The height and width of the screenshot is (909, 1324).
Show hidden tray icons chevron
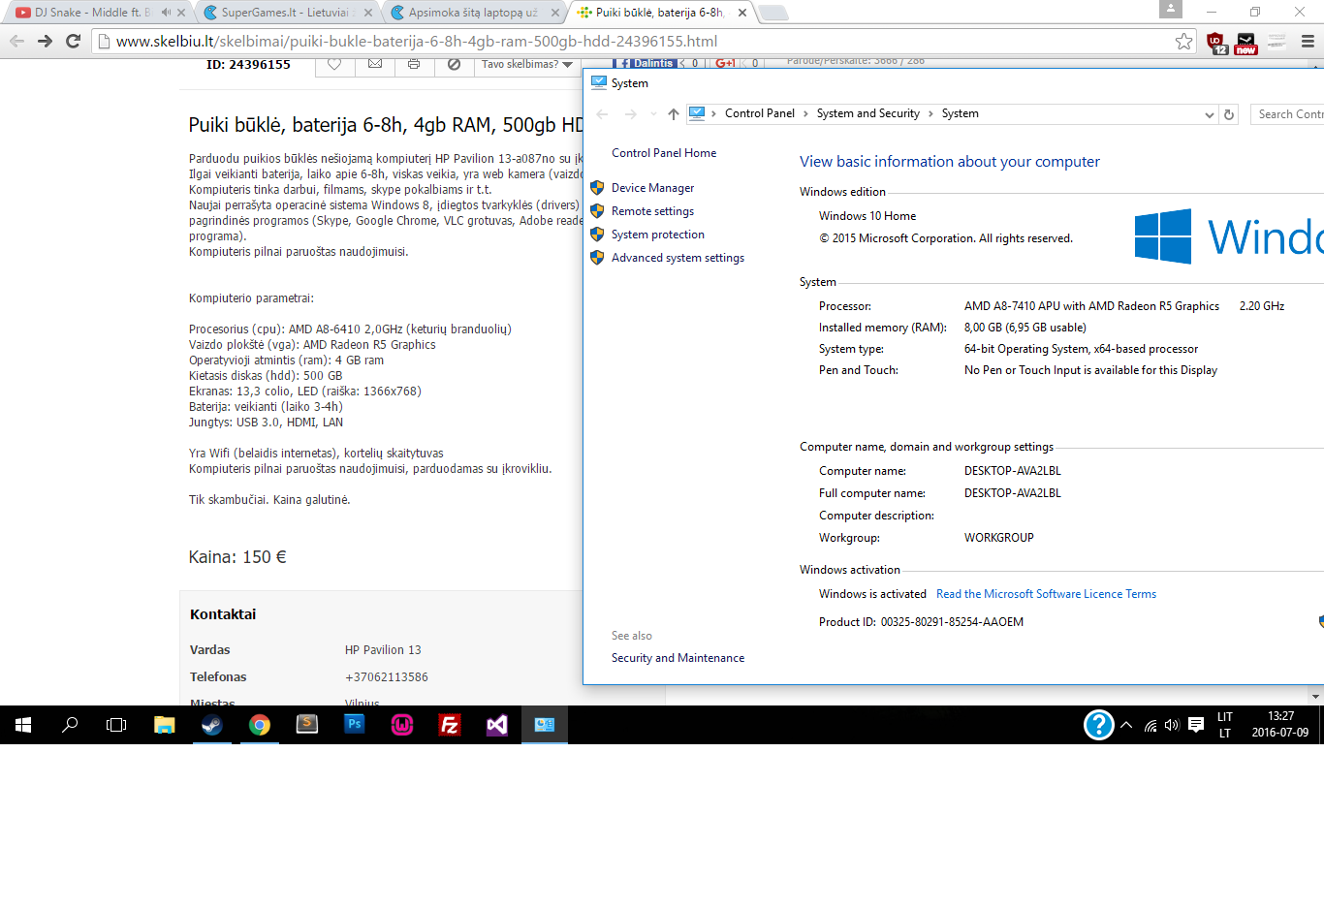tap(1126, 725)
